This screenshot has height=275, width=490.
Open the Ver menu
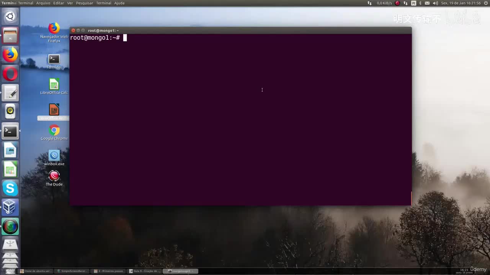click(70, 3)
